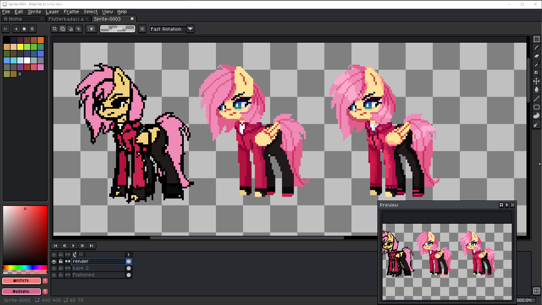
Task: Select the Contour tool
Action: click(x=536, y=116)
